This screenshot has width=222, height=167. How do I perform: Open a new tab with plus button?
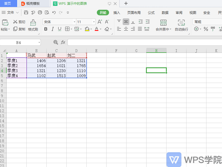click(126, 3)
